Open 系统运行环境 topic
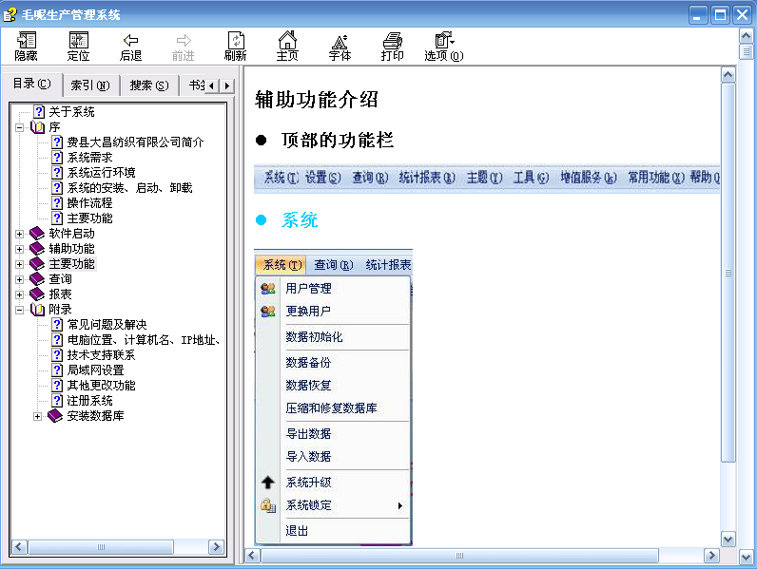757x569 pixels. [102, 173]
